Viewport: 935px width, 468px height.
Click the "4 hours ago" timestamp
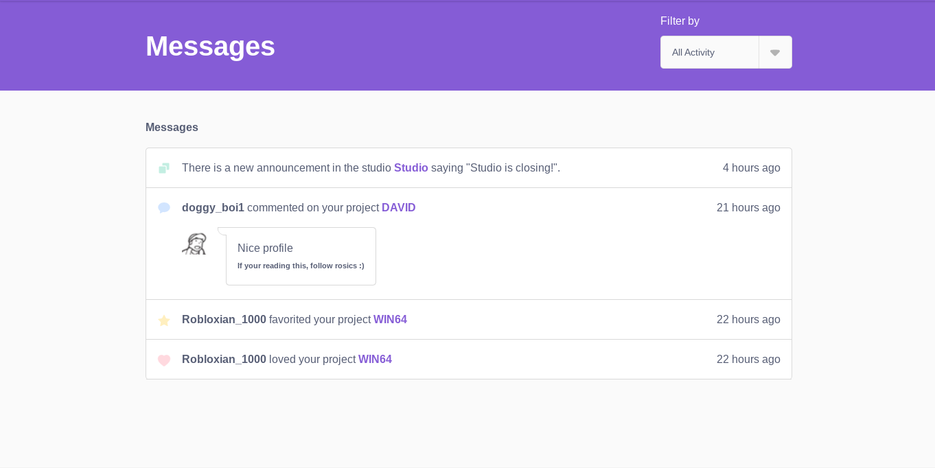pyautogui.click(x=751, y=168)
